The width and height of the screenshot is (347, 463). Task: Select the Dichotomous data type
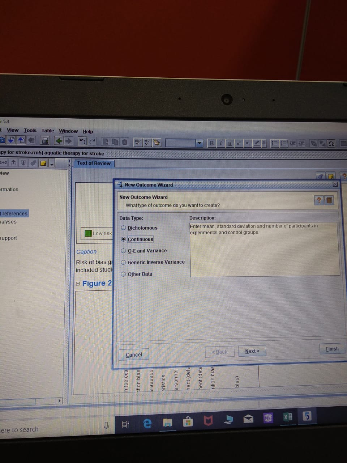tap(124, 228)
